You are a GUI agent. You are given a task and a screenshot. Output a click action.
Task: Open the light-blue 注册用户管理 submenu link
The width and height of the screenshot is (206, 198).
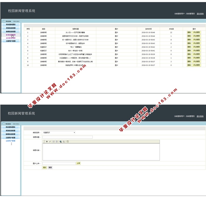click(x=11, y=141)
